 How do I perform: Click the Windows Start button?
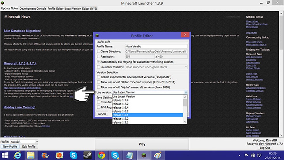(x=5, y=155)
